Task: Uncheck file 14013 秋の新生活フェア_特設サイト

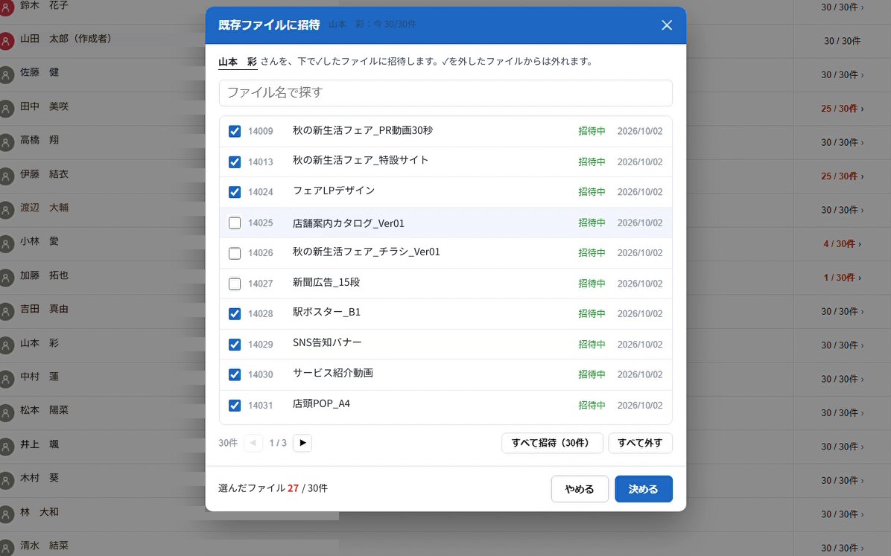Action: coord(235,162)
